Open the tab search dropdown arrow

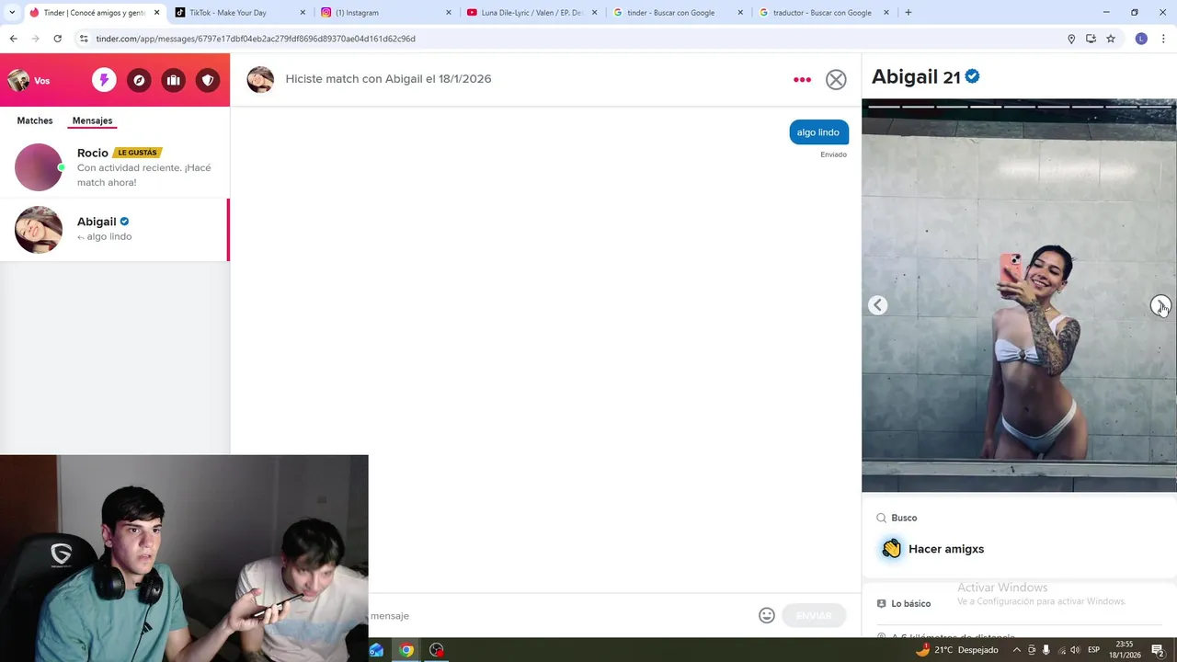point(12,13)
